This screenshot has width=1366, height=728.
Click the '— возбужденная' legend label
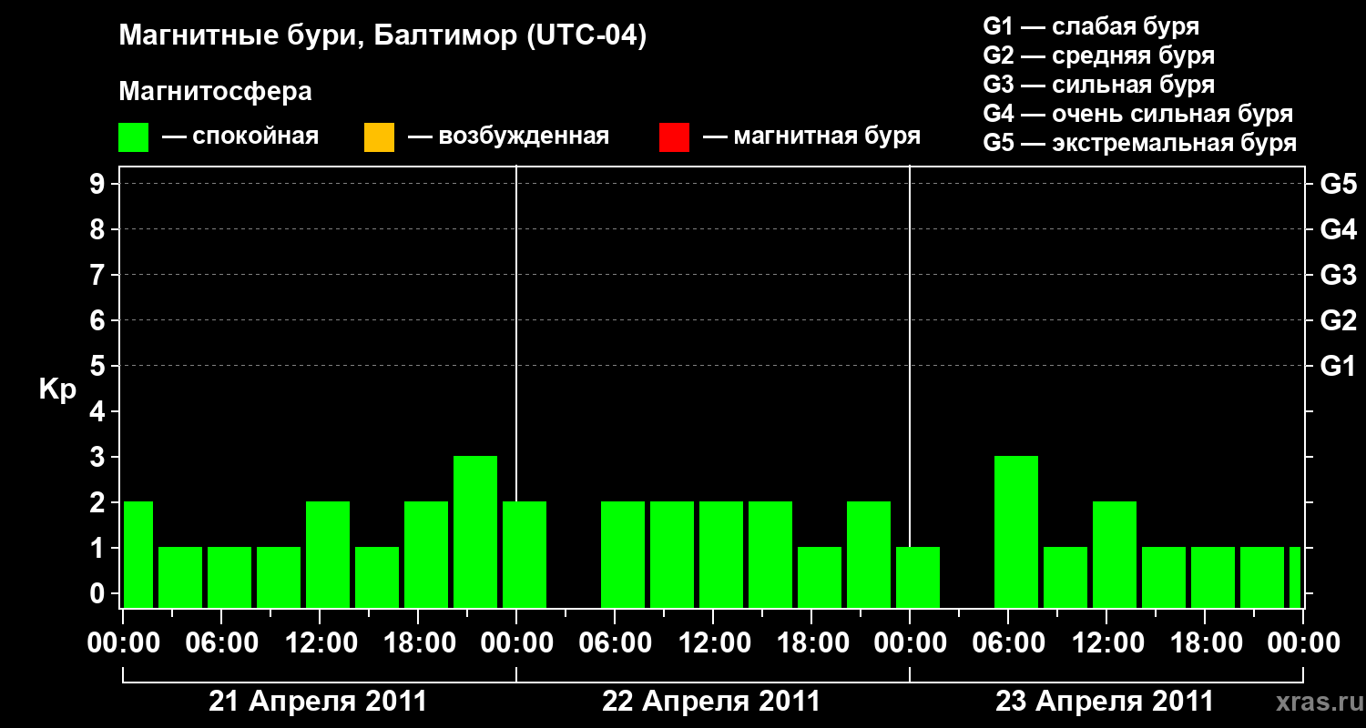(508, 137)
